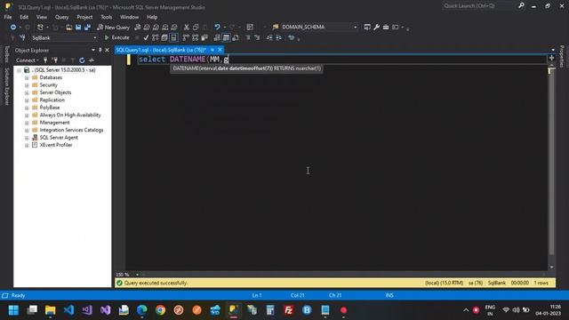Click the Copy icon in toolbar
Screen dimensions: 569x320
(x=196, y=28)
